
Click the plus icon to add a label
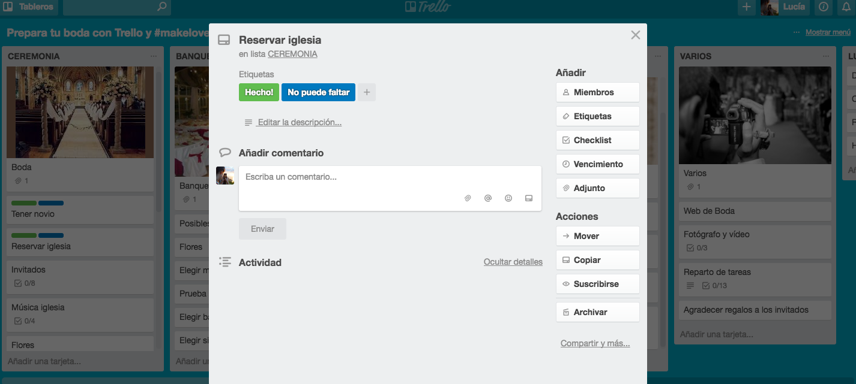coord(367,92)
